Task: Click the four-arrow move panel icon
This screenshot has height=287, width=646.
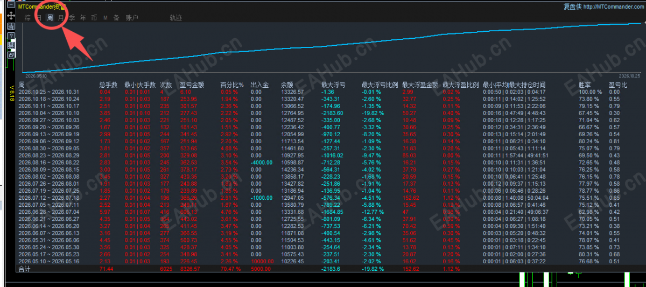Action: (x=11, y=16)
